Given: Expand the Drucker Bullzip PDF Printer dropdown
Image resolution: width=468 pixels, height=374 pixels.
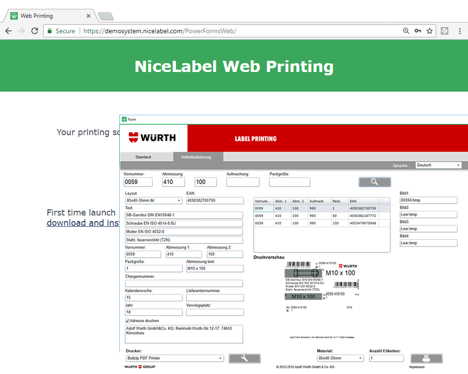Looking at the screenshot, I should pyautogui.click(x=174, y=358).
